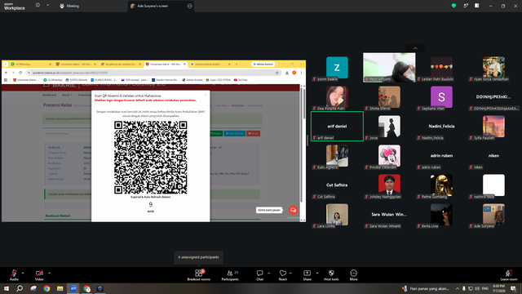
Task: Show hidden system tray icons
Action: 458,288
